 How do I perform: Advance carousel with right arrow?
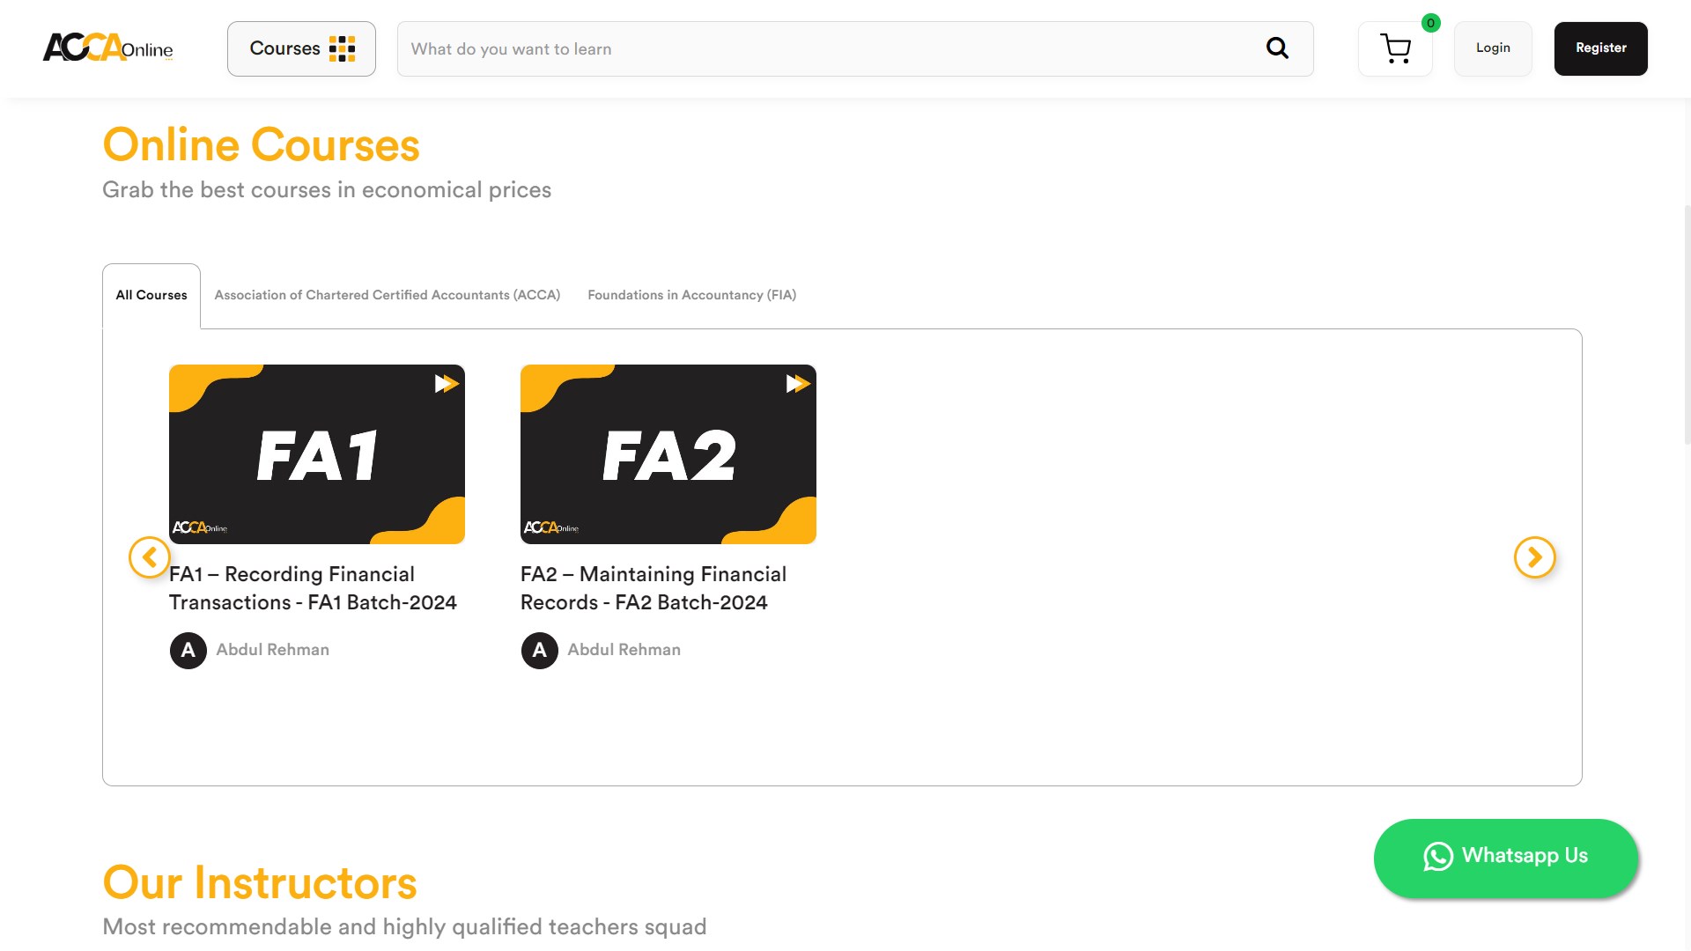[x=1534, y=557]
